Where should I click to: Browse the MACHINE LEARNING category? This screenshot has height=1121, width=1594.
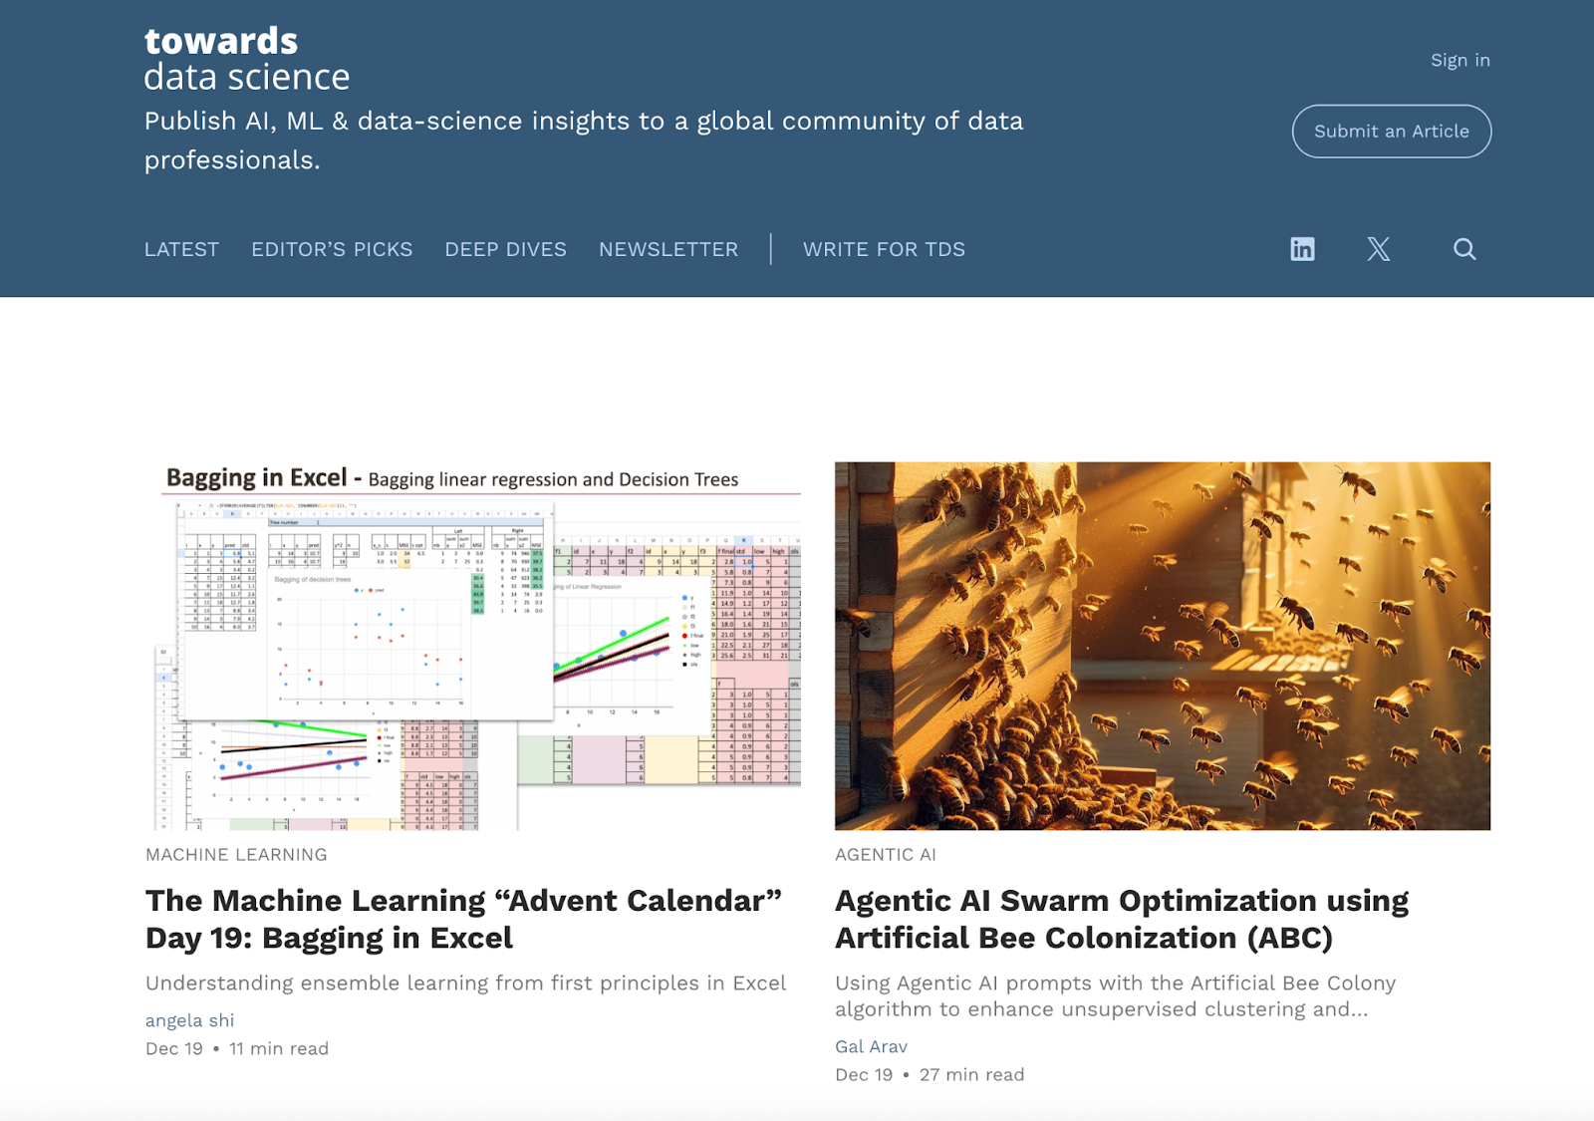pos(236,854)
